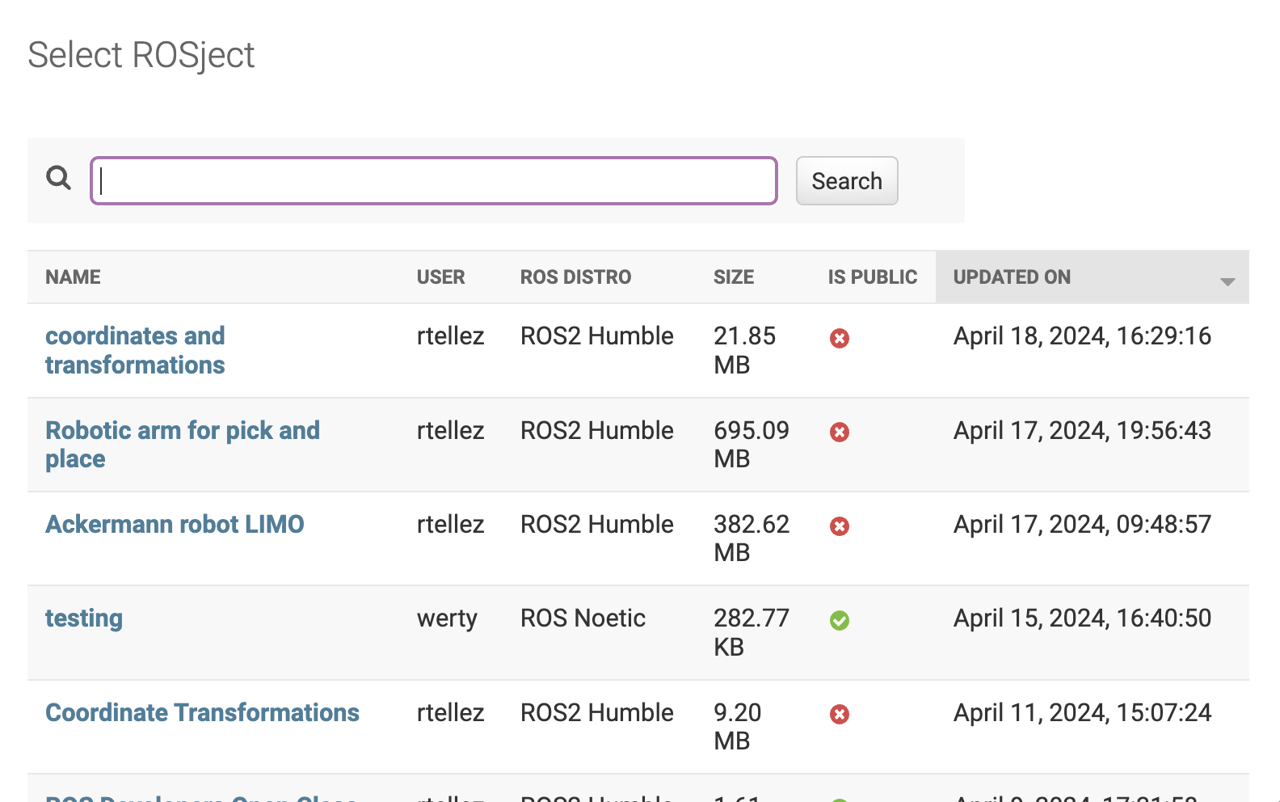
Task: Click the 9.20 MB size value
Action: coord(737,726)
